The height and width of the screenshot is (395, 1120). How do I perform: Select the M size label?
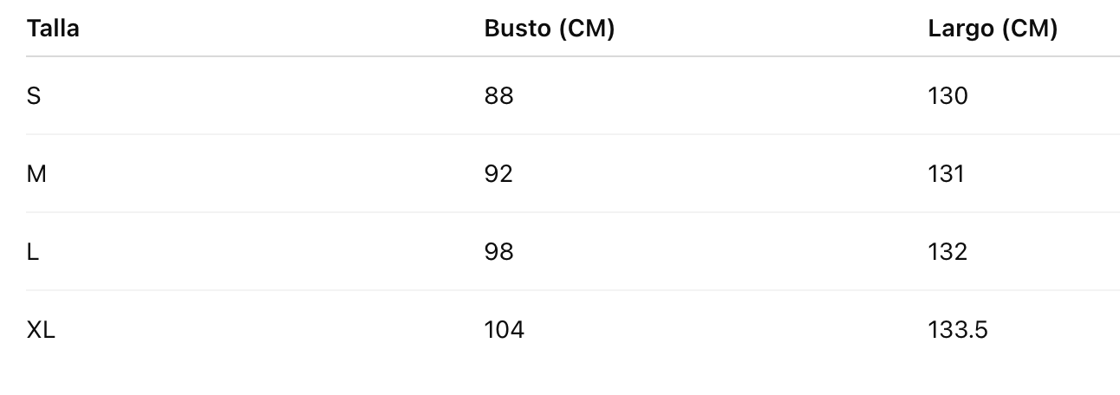click(36, 174)
